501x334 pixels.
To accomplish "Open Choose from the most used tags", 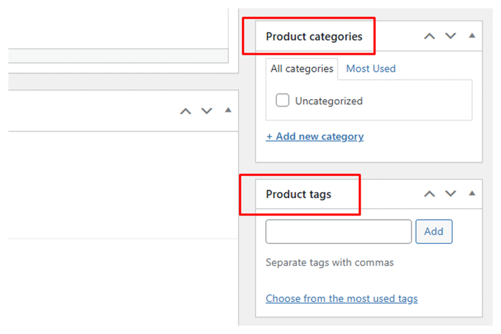I will 342,298.
